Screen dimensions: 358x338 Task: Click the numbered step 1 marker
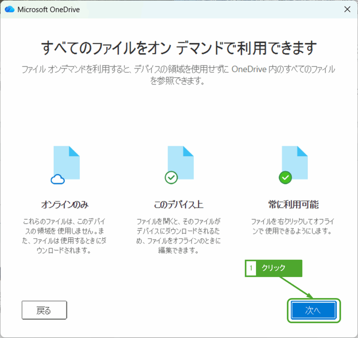coord(251,268)
